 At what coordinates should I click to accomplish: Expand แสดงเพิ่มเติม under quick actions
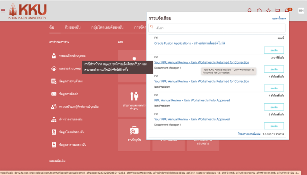(x=58, y=161)
